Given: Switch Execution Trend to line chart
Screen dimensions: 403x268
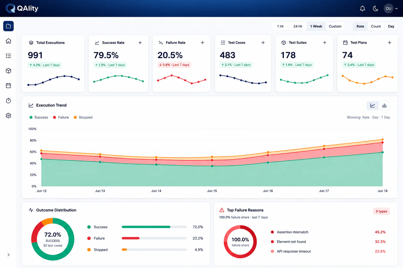Looking at the screenshot, I should [x=373, y=105].
